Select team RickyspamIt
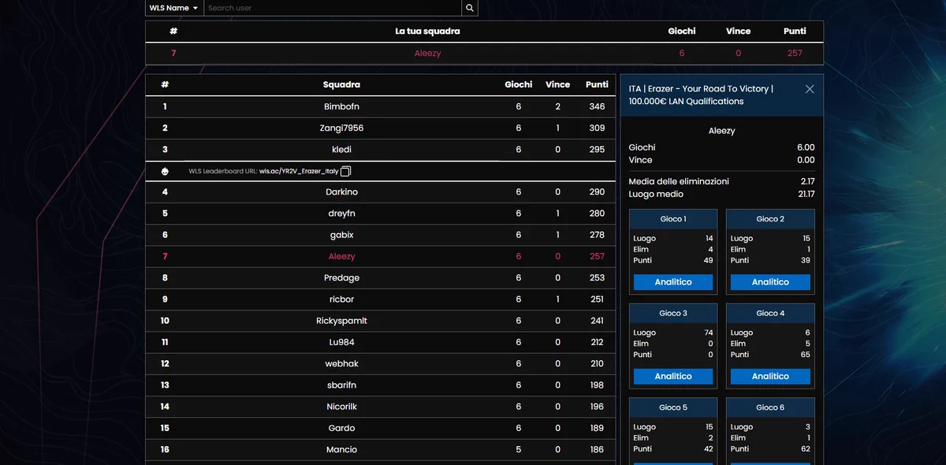 pos(341,321)
